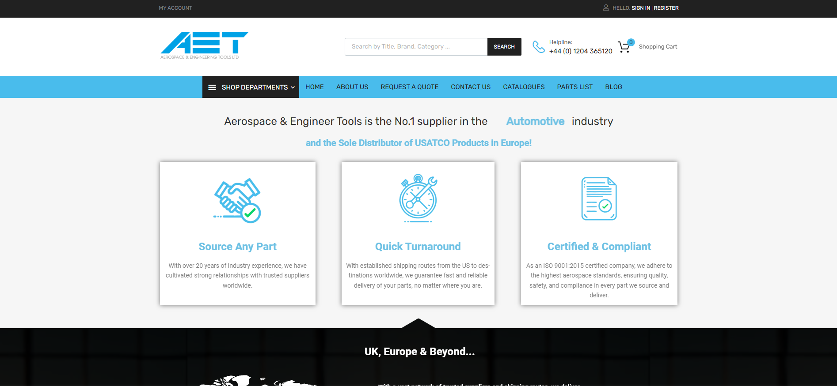Click the helpline phone icon
The image size is (837, 386).
click(x=539, y=47)
